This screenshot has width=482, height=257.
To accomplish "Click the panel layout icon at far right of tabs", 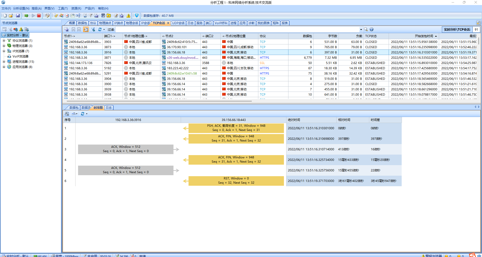I will pos(479,23).
